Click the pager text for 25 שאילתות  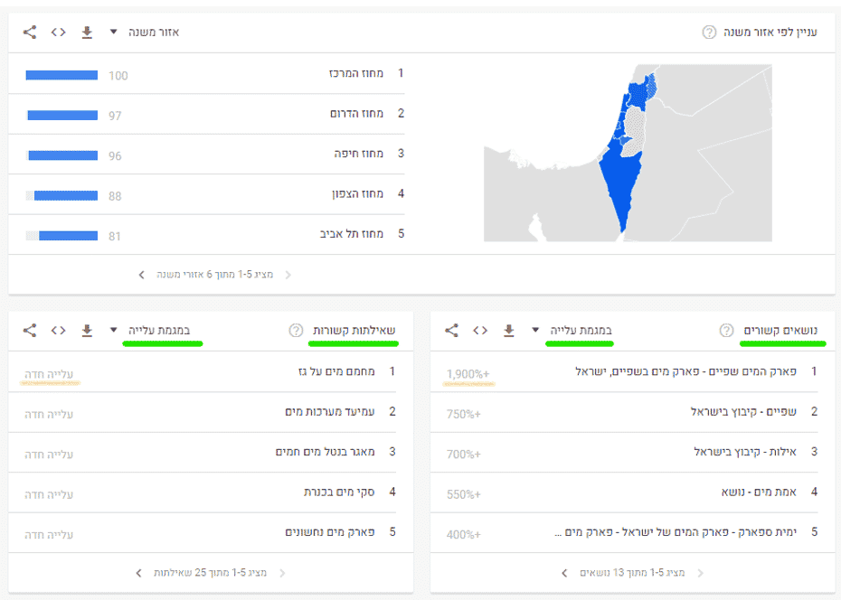pyautogui.click(x=210, y=573)
